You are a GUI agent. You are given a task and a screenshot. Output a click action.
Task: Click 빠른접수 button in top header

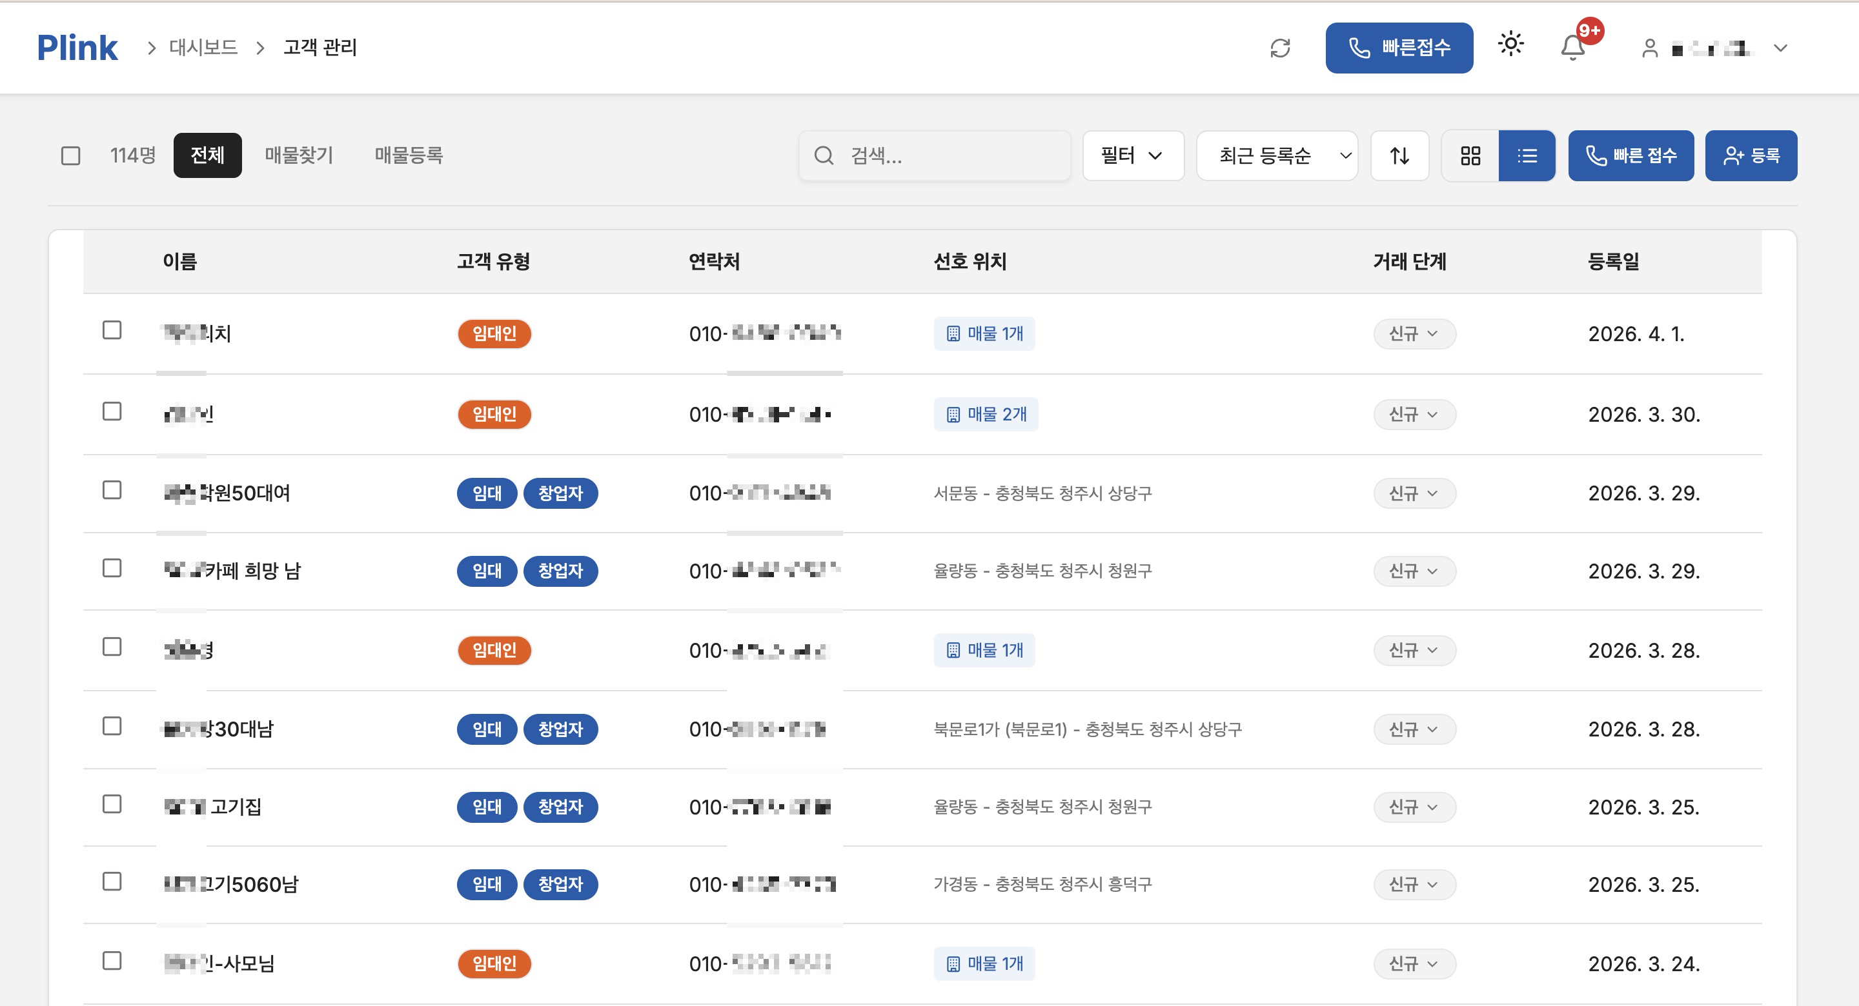[x=1399, y=48]
